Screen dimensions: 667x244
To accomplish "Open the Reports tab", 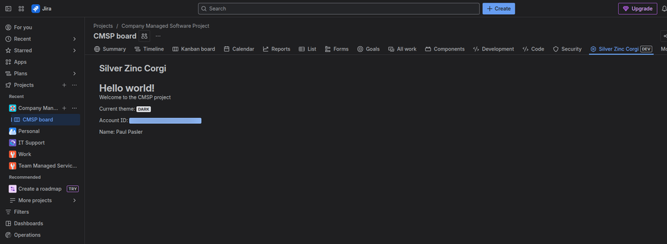I will pos(276,49).
